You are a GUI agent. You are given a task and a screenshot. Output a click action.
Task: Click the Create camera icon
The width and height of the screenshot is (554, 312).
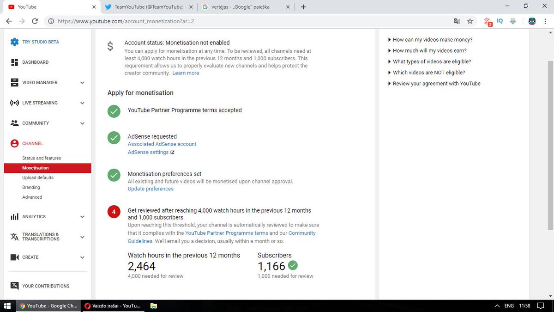[x=14, y=257]
